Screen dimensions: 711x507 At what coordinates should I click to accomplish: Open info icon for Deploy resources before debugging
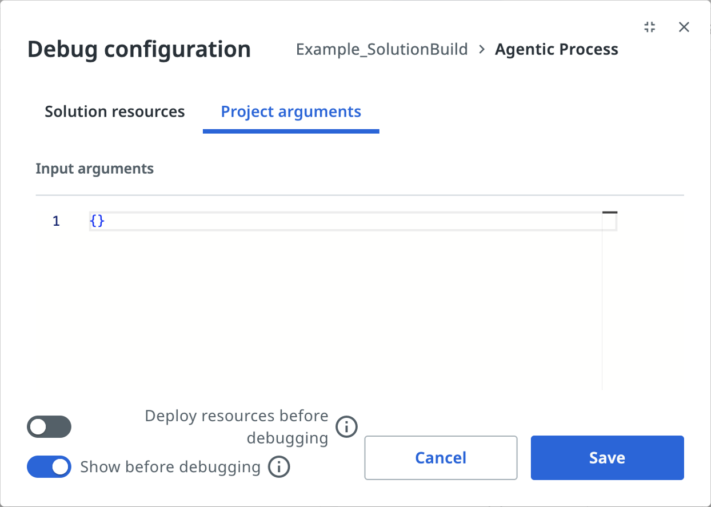346,427
